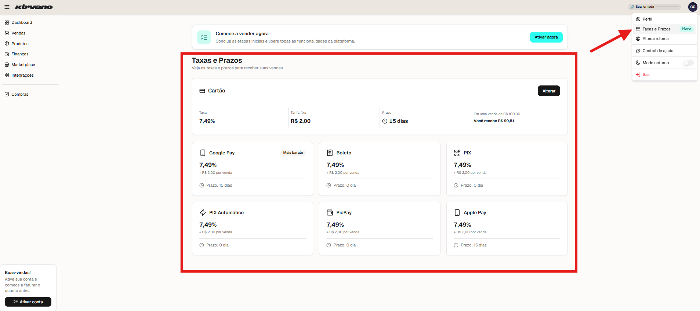The height and width of the screenshot is (311, 700).
Task: Click the globe icon for Alterar idioma
Action: pos(638,39)
